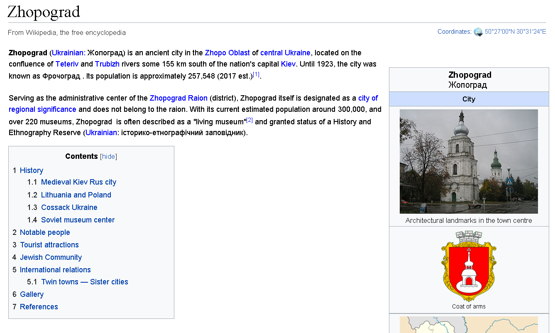Go to Medieval Kiev Rus city subsection

tap(78, 182)
